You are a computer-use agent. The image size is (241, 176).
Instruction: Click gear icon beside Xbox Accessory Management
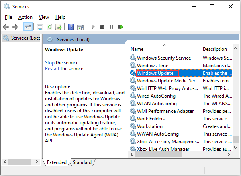click(133, 142)
